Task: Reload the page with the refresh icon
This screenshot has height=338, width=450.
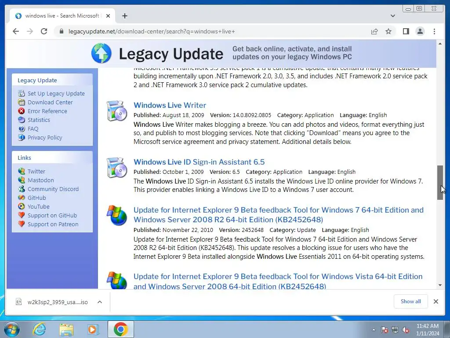Action: (44, 31)
